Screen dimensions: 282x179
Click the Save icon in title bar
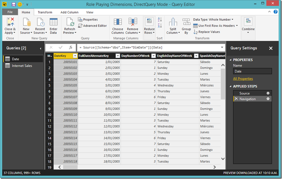[13, 4]
